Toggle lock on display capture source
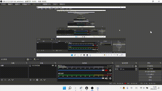The height and width of the screenshot is (91, 162). (x=56, y=65)
